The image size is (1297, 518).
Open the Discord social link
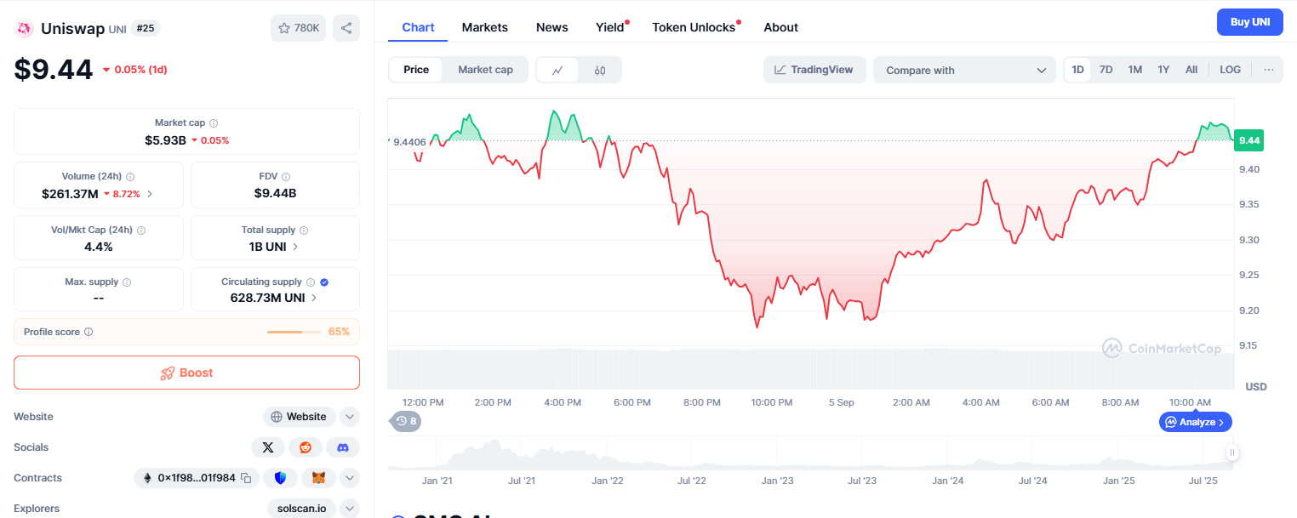pos(343,447)
